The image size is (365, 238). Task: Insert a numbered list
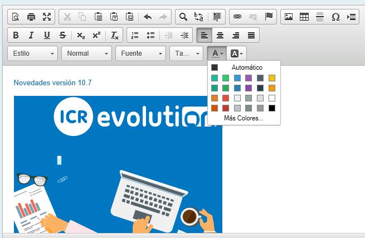point(135,35)
